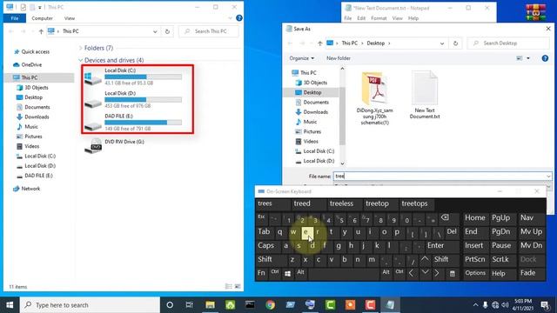Toggle the left Alt key on keyboard

(301, 272)
